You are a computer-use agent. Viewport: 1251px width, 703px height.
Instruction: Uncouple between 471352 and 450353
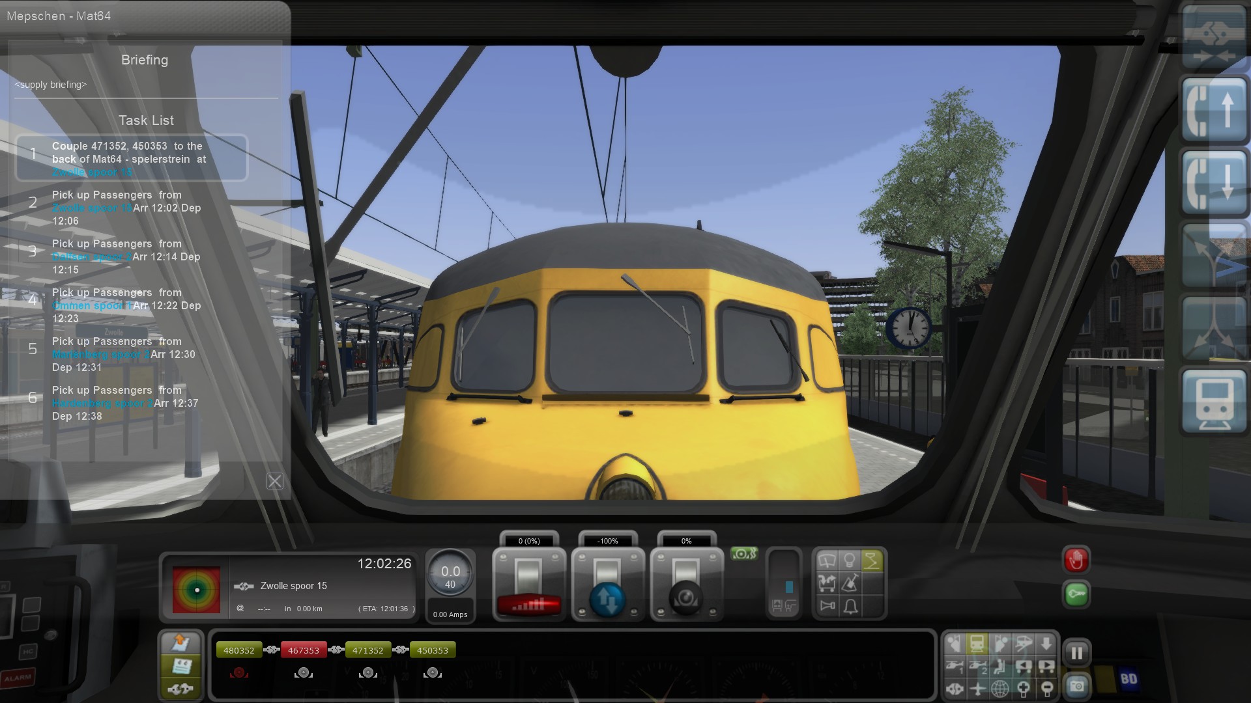point(401,650)
